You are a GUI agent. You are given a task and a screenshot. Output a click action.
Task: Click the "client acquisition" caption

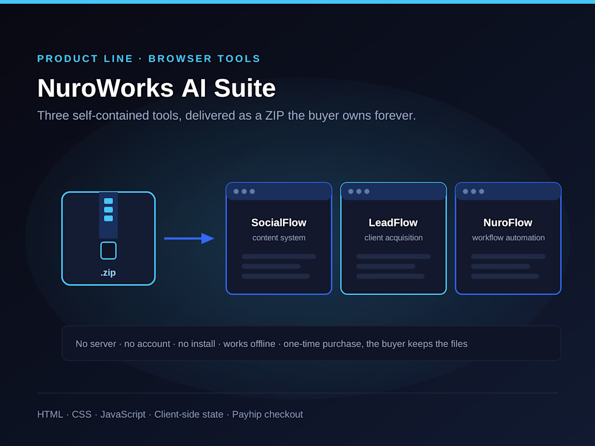pos(393,238)
